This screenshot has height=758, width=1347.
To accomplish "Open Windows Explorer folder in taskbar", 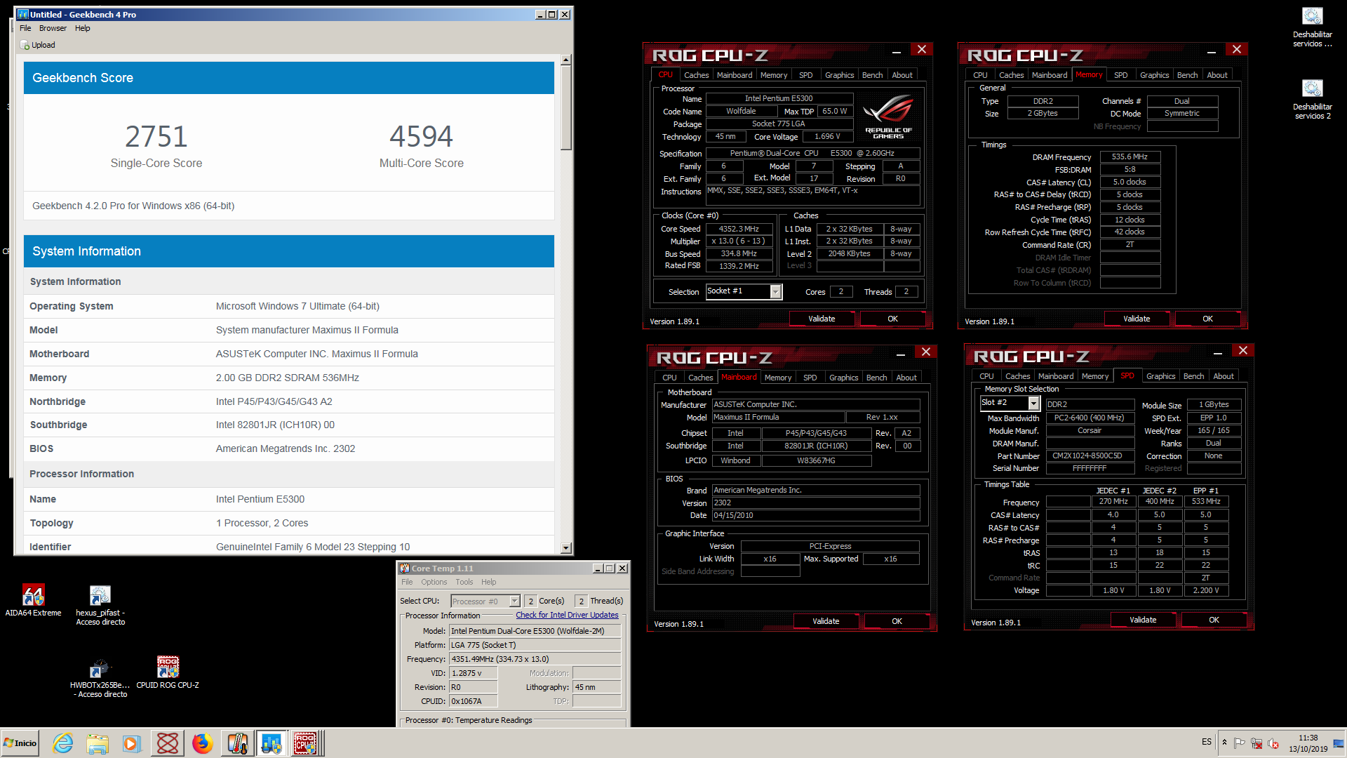I will 98,743.
